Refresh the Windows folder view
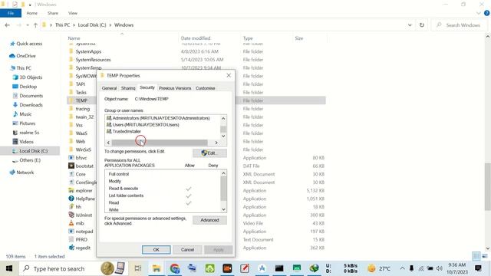Screen dimensions: 491x276 click(422, 25)
